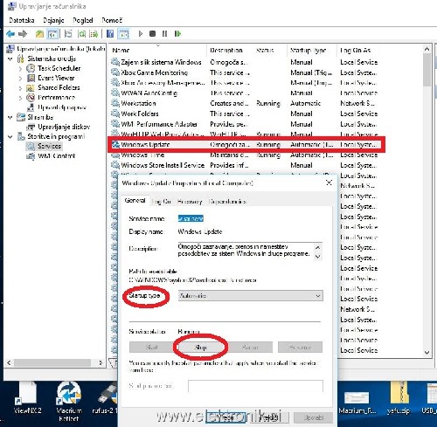Open Help via the blue question icon
The image size is (437, 427).
110,34
